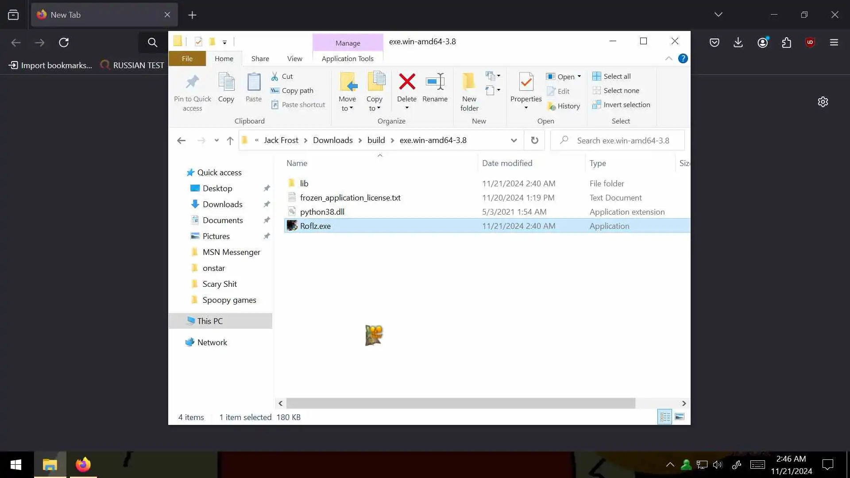Viewport: 850px width, 478px height.
Task: Click Downloads in the breadcrumb path
Action: [x=332, y=140]
